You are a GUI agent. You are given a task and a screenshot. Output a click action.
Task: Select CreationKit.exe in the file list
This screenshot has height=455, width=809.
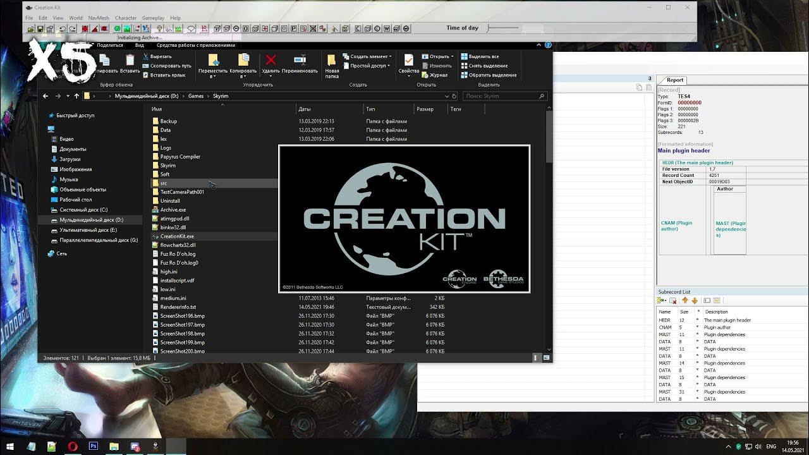tap(177, 236)
